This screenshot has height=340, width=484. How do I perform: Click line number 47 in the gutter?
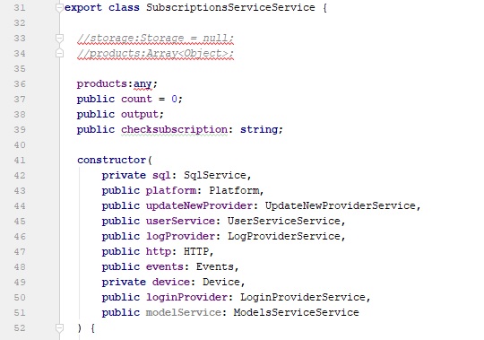tap(20, 252)
